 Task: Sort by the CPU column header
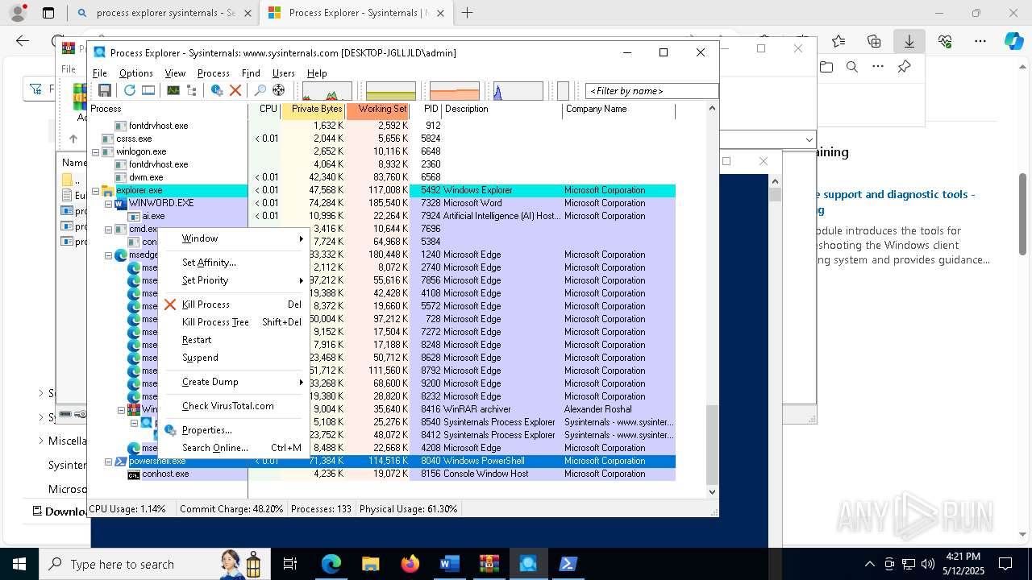pyautogui.click(x=264, y=110)
